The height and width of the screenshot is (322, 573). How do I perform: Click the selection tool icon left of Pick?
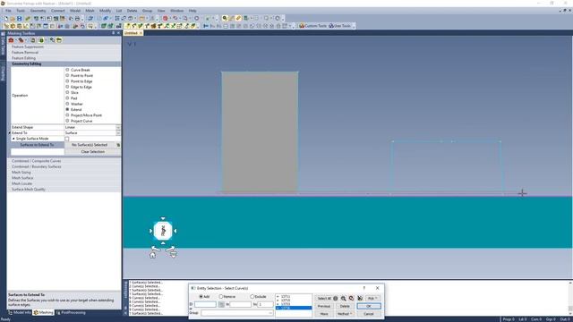pyautogui.click(x=360, y=298)
